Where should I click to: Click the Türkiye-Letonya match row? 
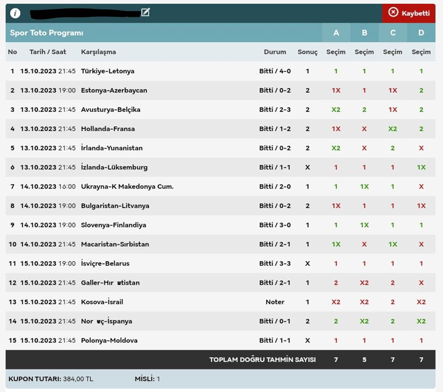108,71
